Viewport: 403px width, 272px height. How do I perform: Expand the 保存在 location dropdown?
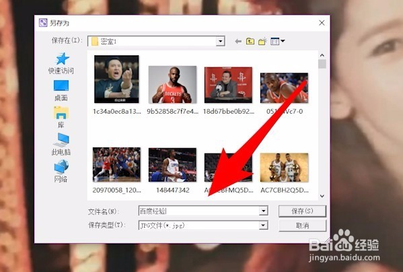[x=220, y=41]
